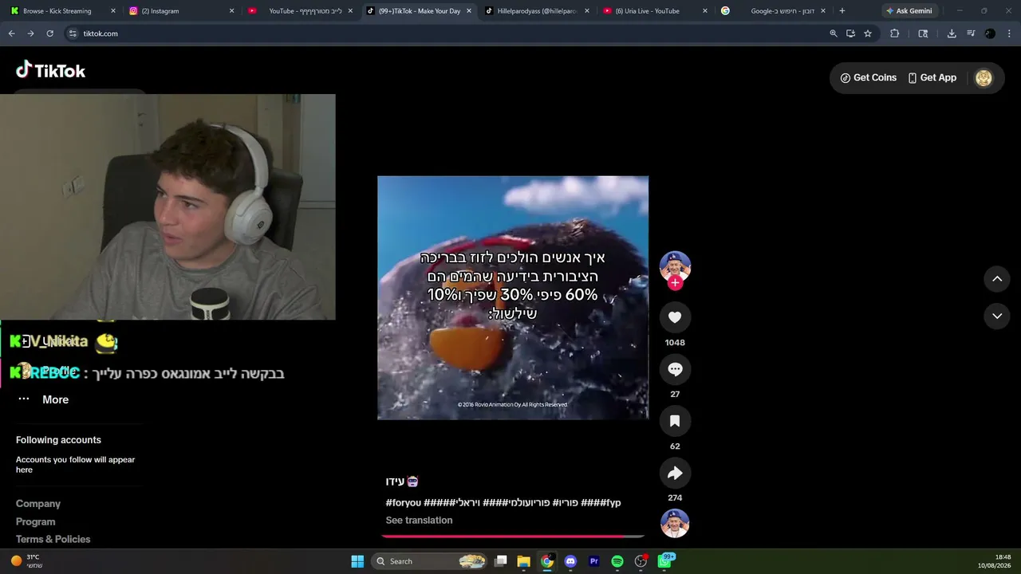Go back in browser history

(x=11, y=33)
